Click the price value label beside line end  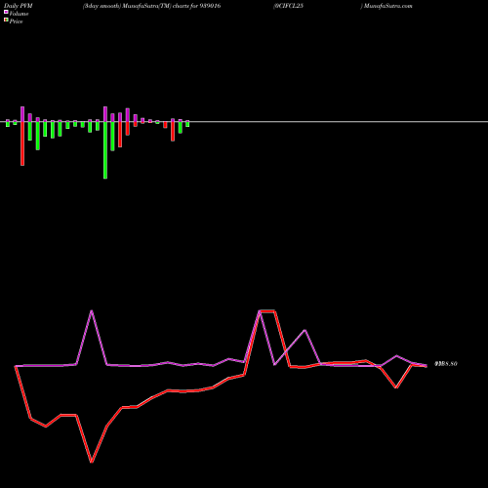[x=446, y=364]
